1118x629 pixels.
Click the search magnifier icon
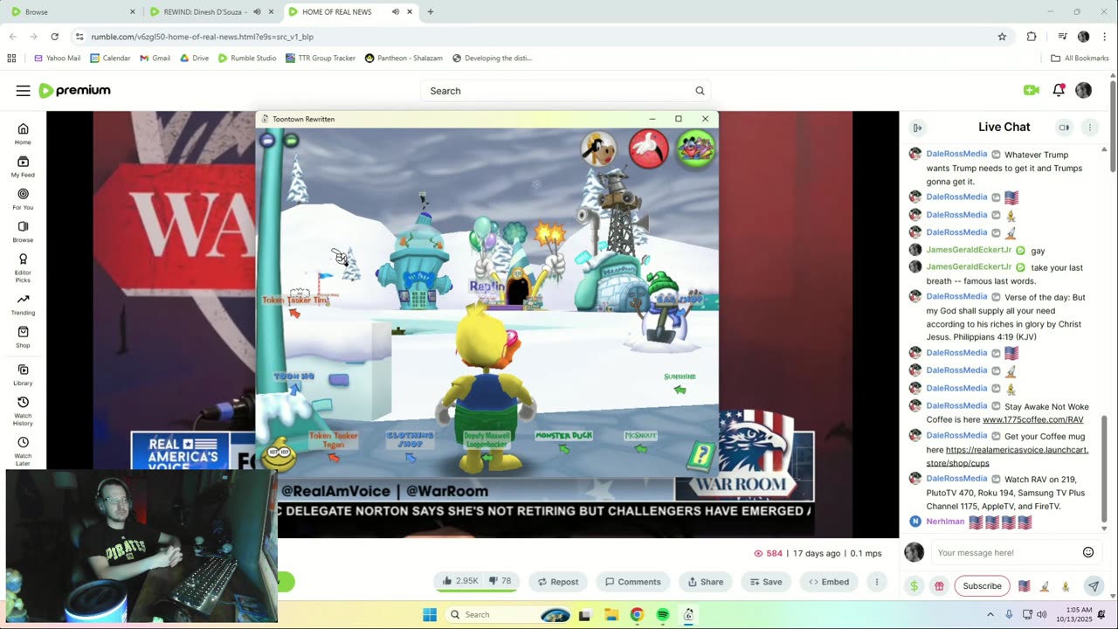[x=700, y=91]
